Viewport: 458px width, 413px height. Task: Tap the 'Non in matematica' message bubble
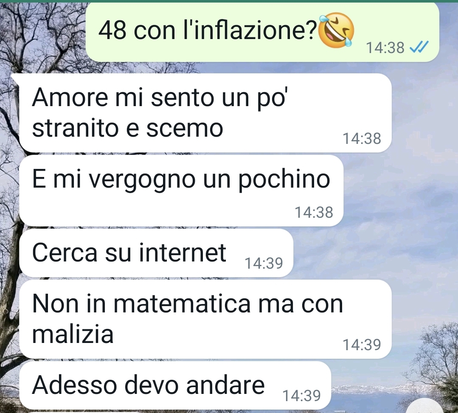(x=205, y=319)
